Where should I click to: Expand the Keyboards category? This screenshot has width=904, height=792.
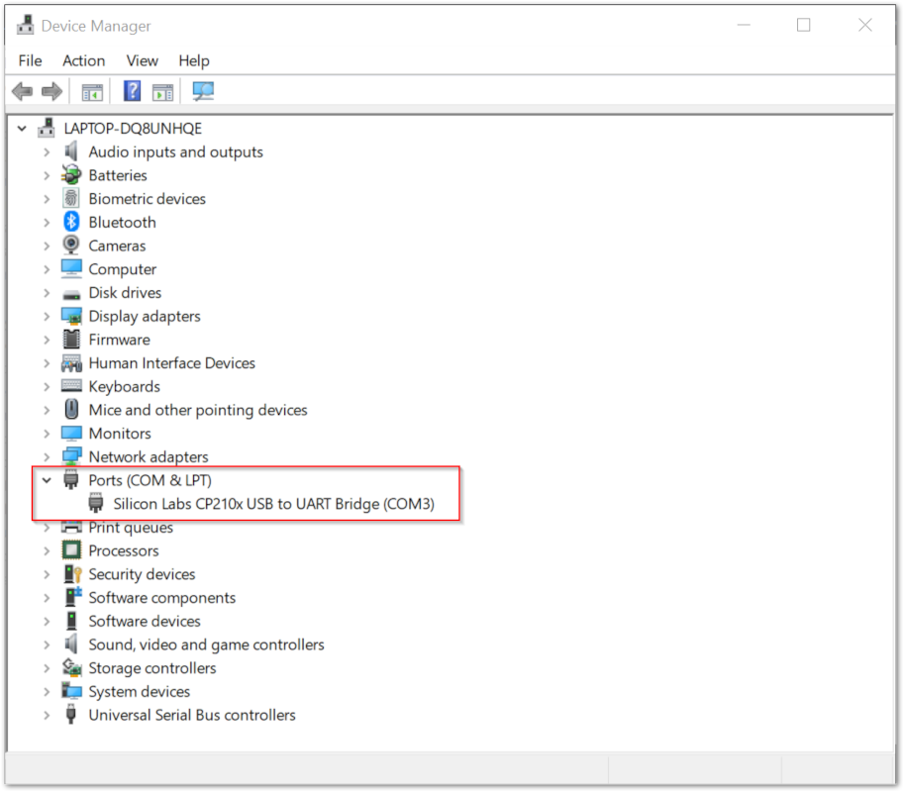point(48,386)
